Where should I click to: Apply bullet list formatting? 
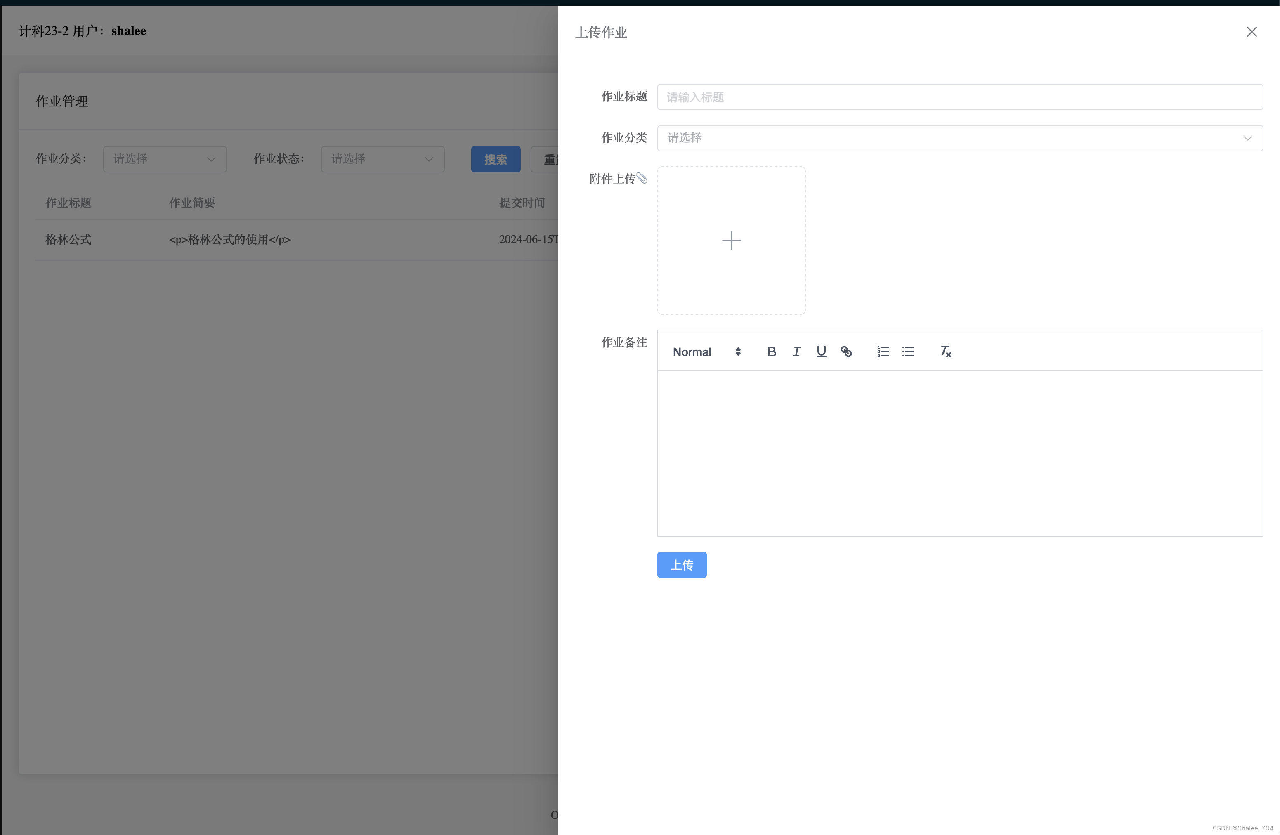pos(908,351)
